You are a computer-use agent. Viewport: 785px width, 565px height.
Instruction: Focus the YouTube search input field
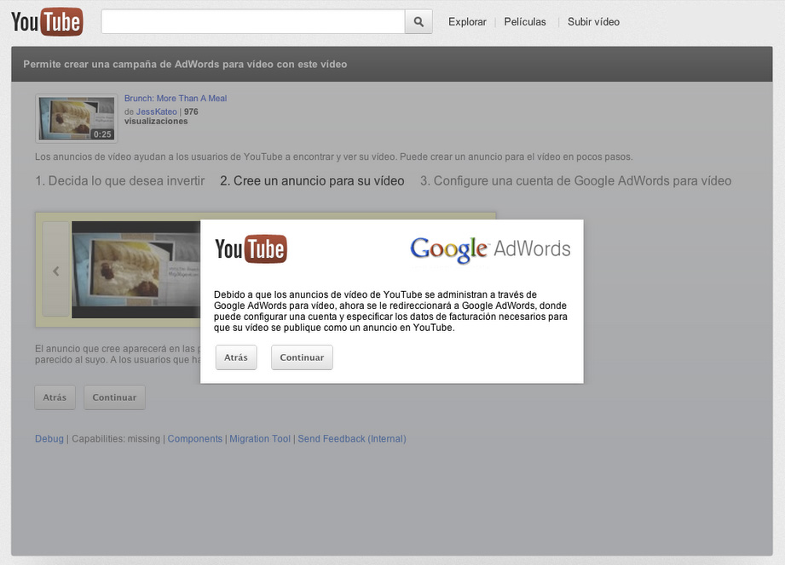click(253, 21)
